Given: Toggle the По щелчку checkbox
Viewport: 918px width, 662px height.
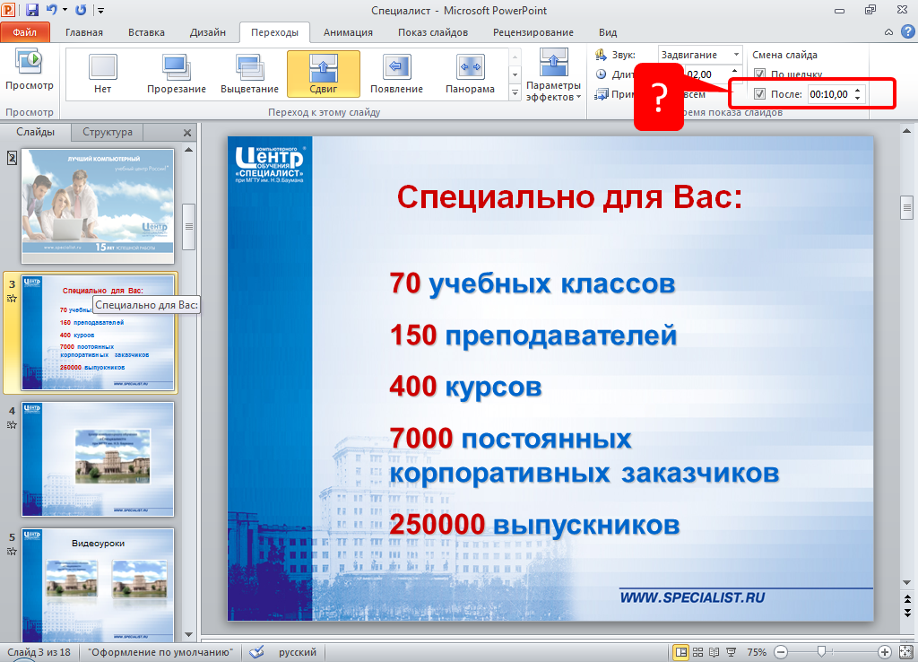Looking at the screenshot, I should [760, 74].
